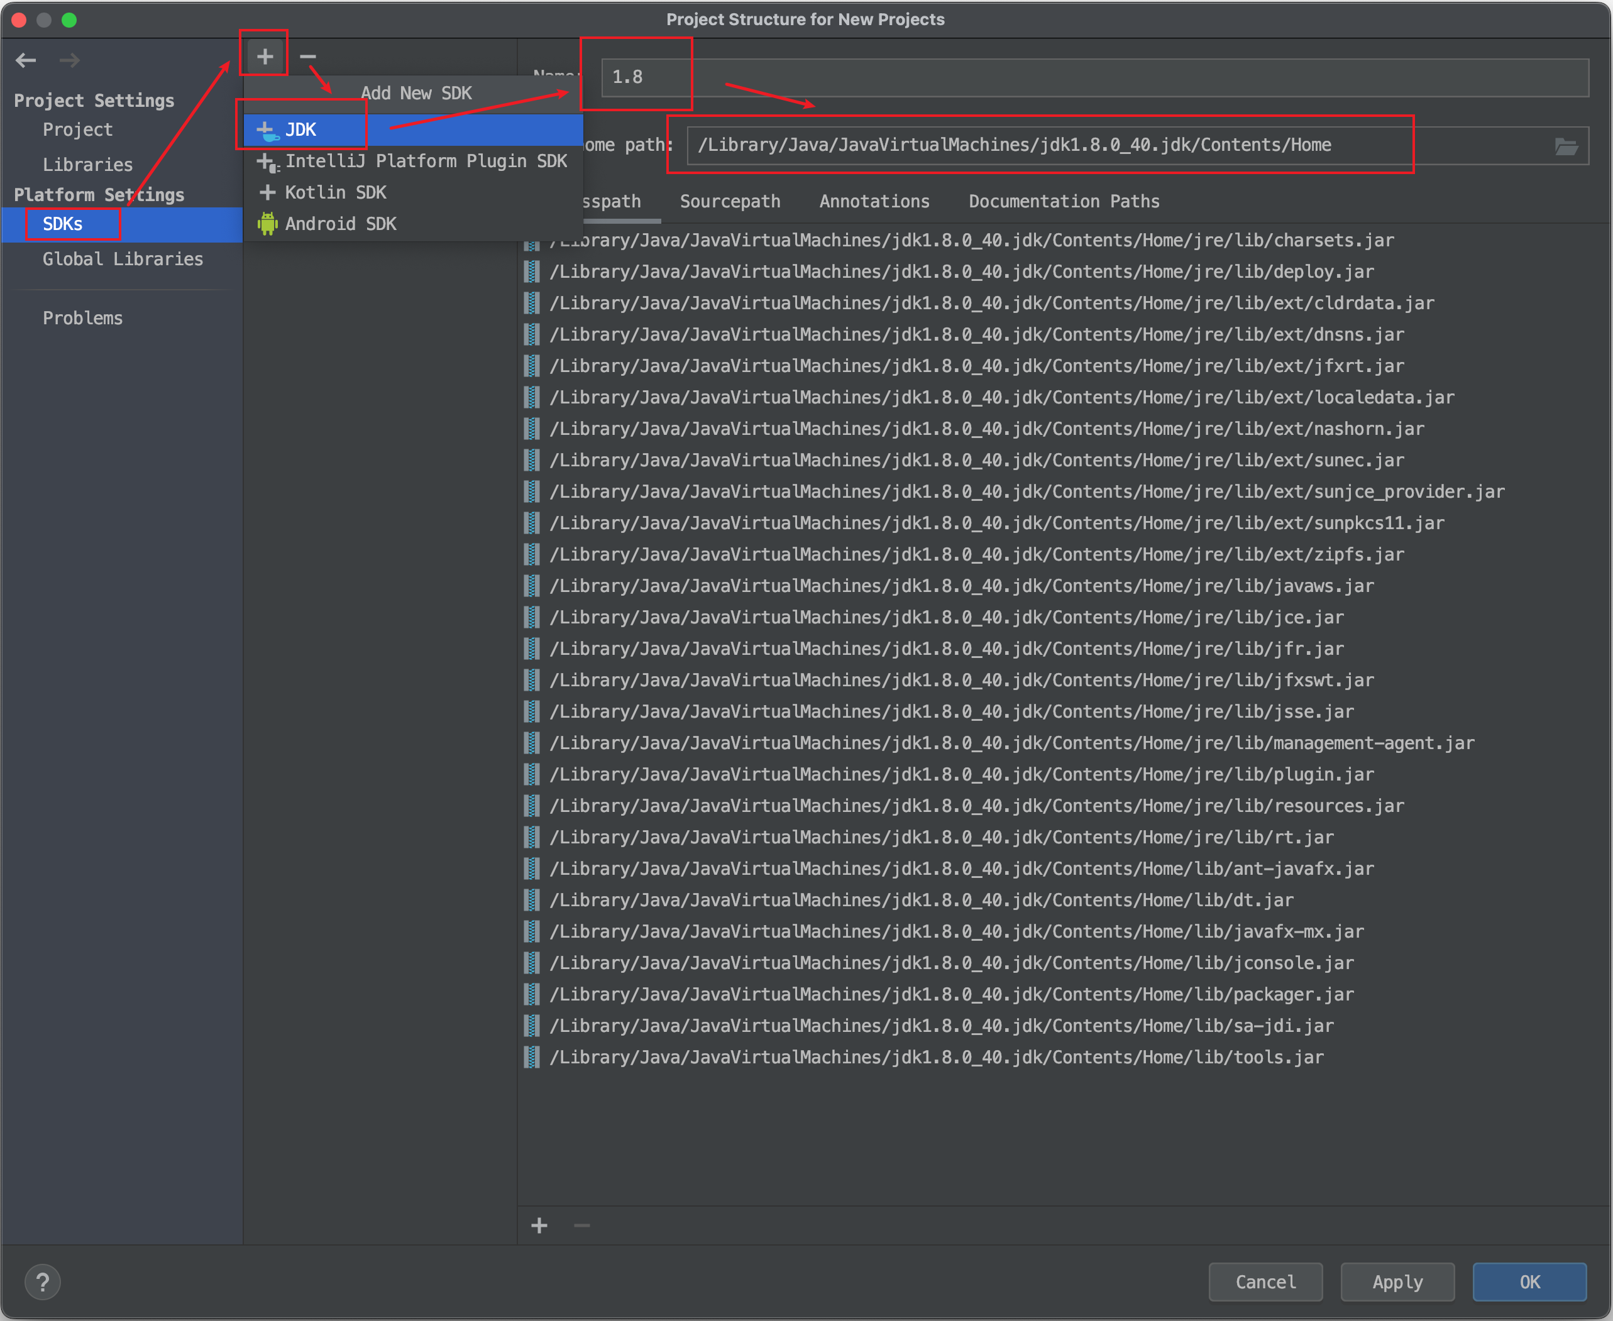Image resolution: width=1613 pixels, height=1321 pixels.
Task: Select the lib/ant-javafx.jar entry
Action: (1064, 869)
